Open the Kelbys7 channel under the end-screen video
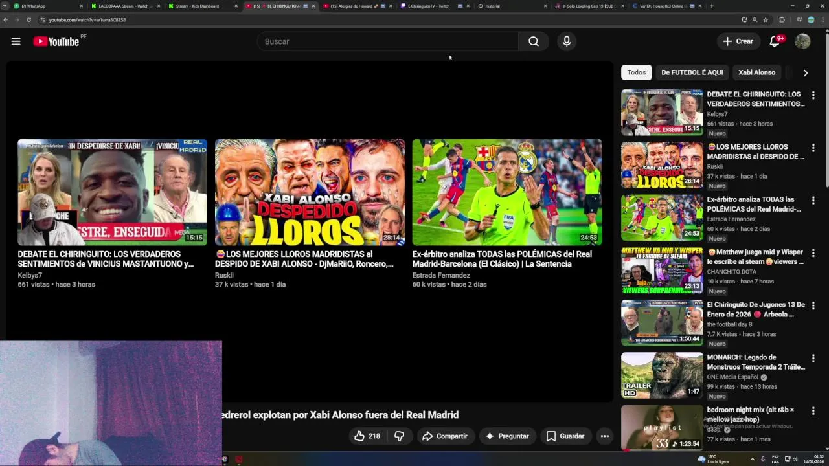The width and height of the screenshot is (829, 466). pos(30,275)
